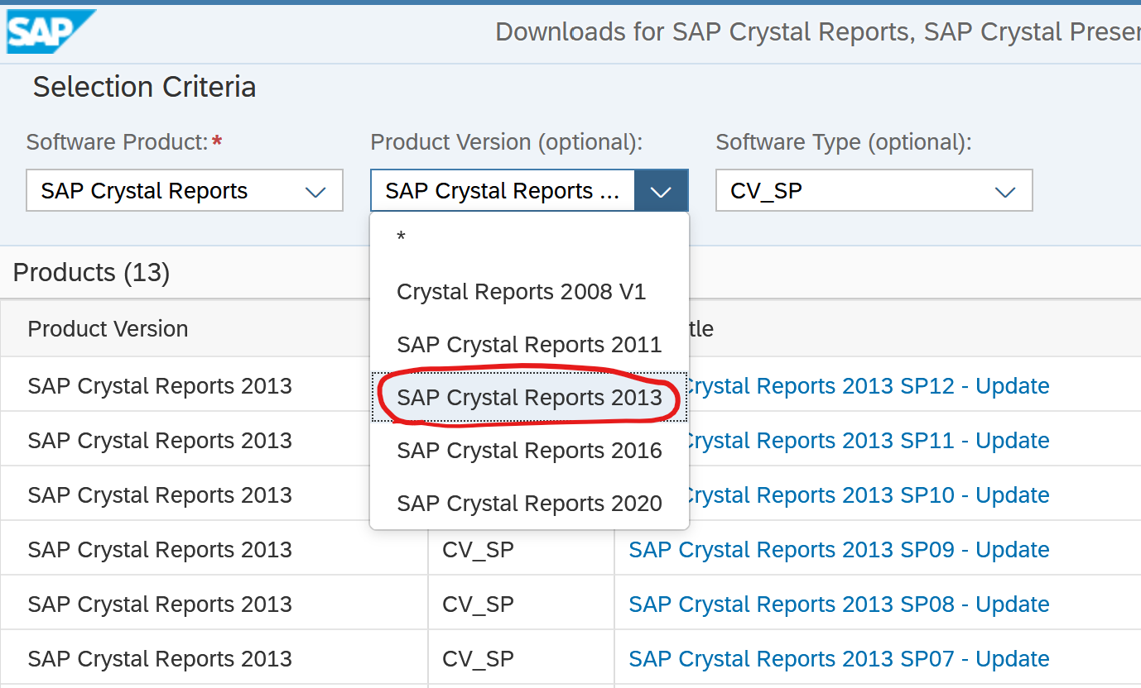1141x688 pixels.
Task: Collapse the Product Version dropdown arrow
Action: tap(661, 191)
